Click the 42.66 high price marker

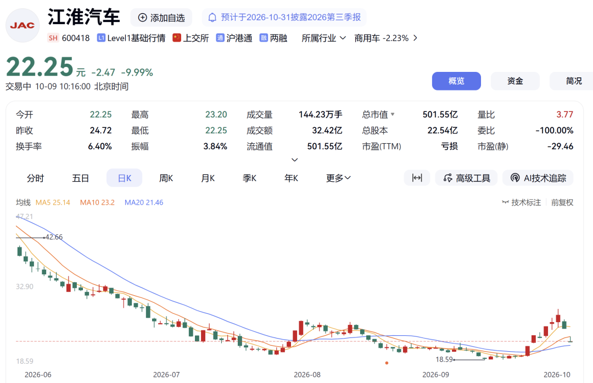(x=54, y=237)
